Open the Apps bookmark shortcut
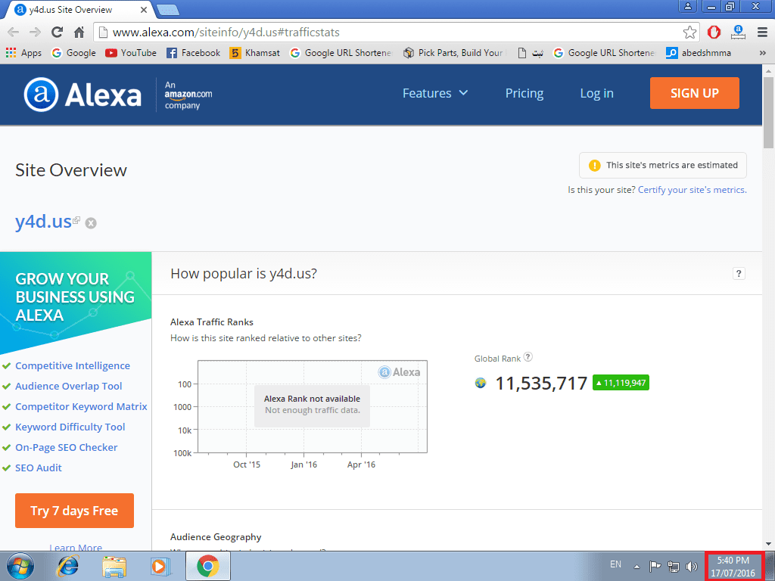The height and width of the screenshot is (581, 775). coord(23,53)
